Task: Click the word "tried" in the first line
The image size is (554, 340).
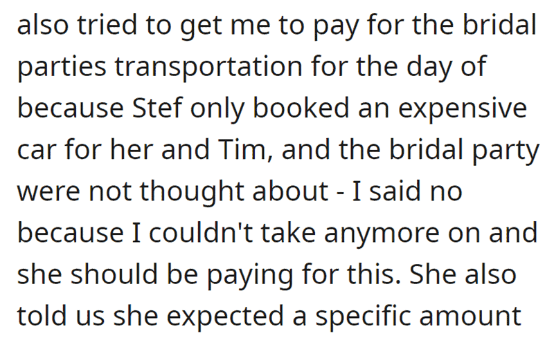Action: click(x=107, y=24)
